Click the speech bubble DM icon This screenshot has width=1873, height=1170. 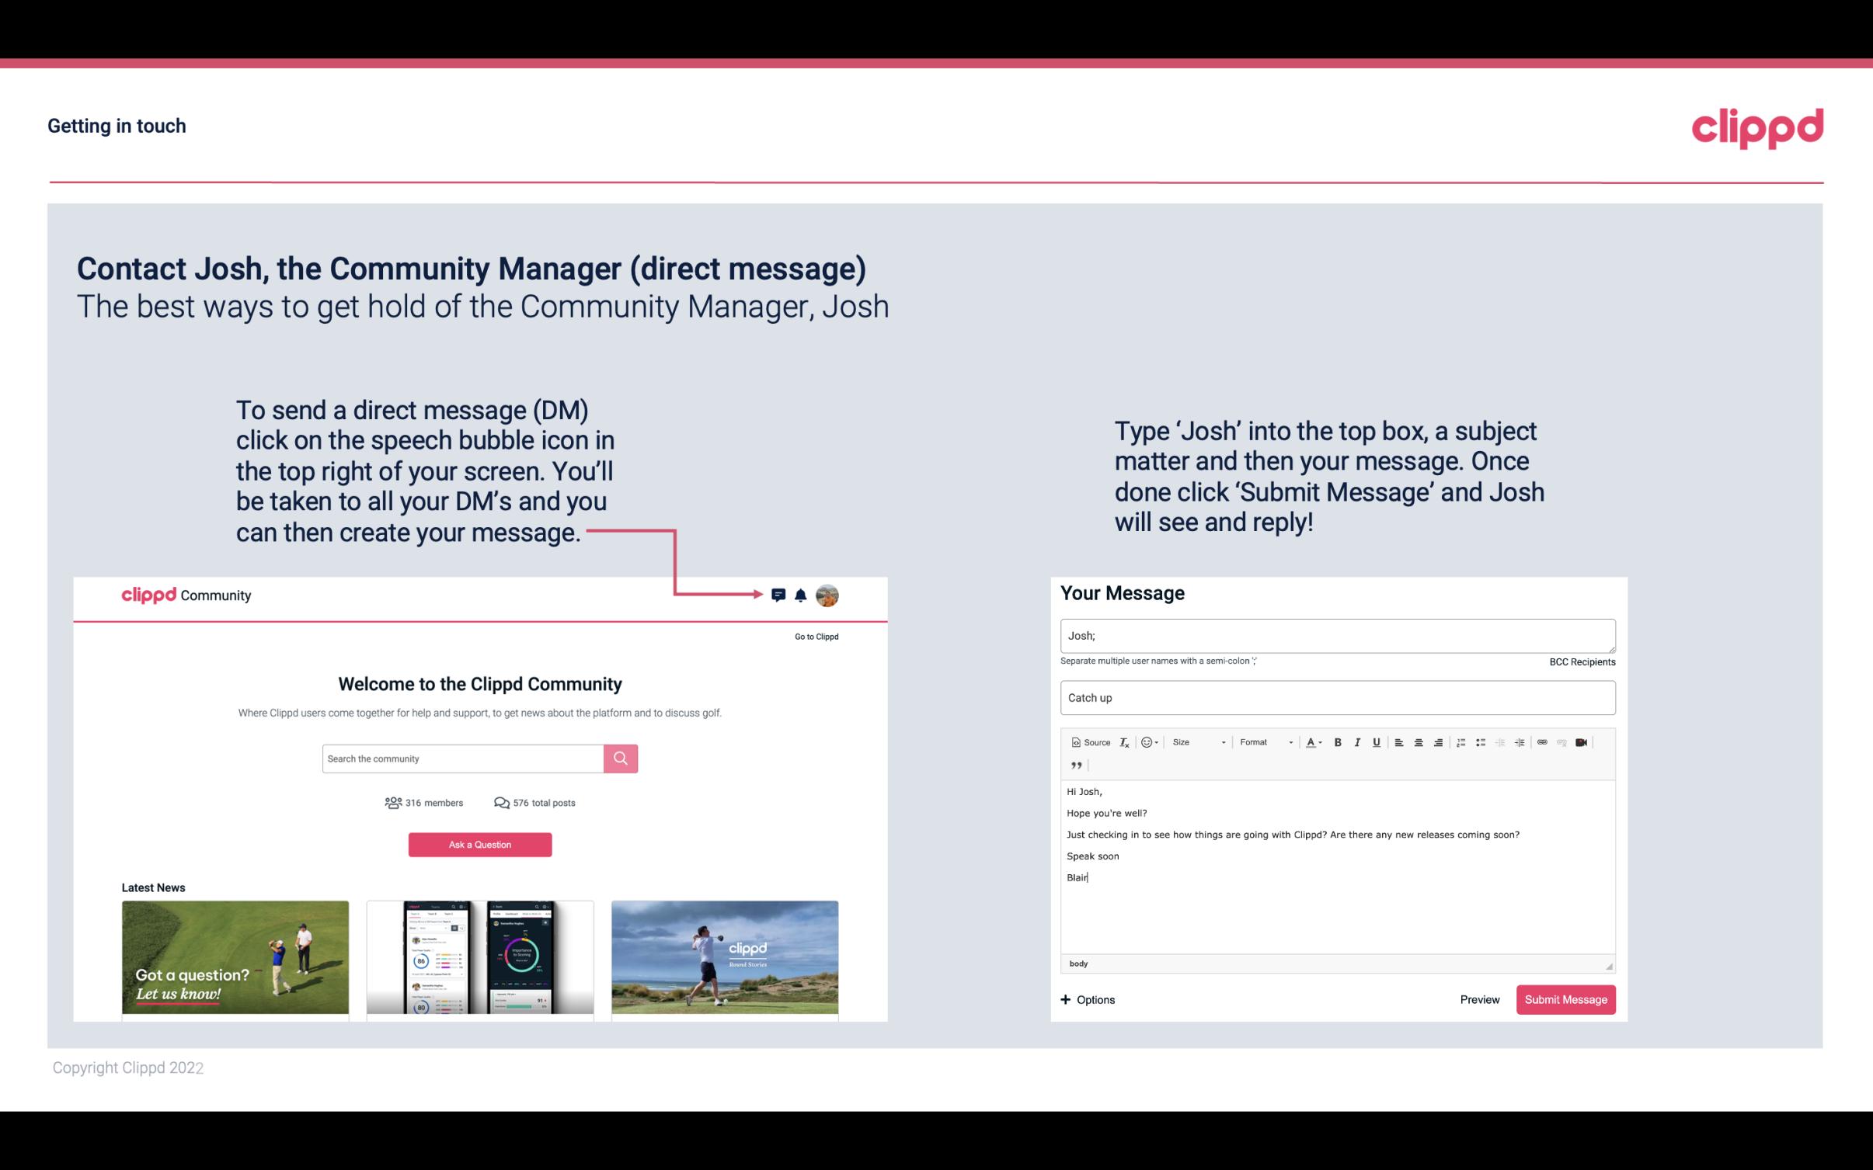click(779, 595)
